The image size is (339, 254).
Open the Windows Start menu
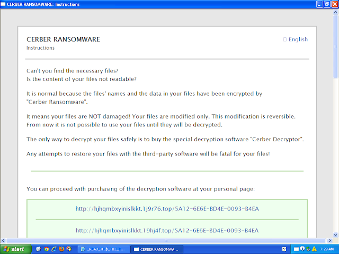tap(15, 249)
